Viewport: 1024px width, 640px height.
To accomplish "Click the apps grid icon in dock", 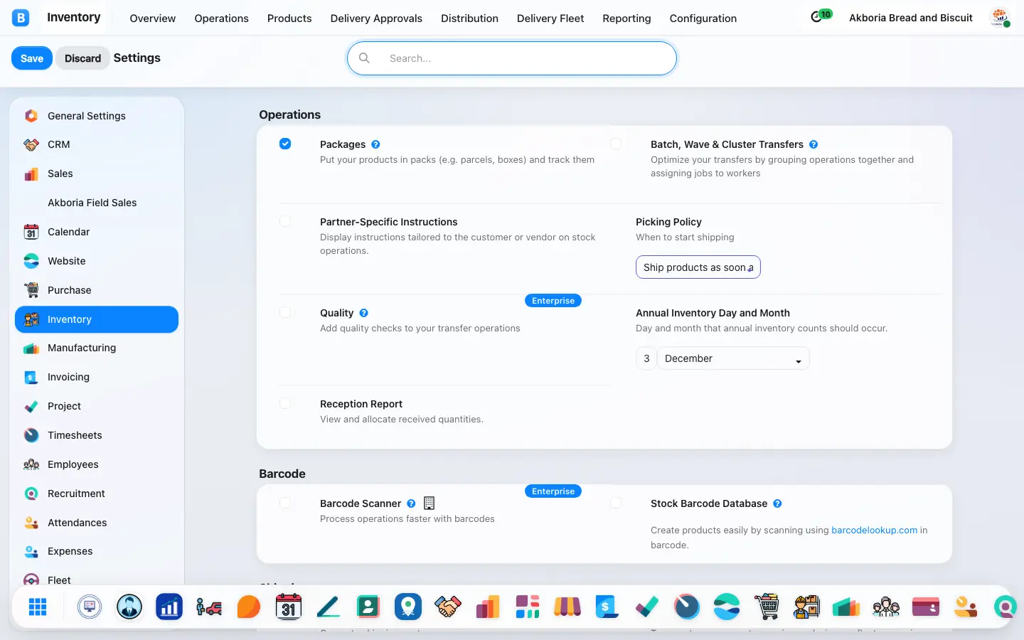I will [x=38, y=607].
